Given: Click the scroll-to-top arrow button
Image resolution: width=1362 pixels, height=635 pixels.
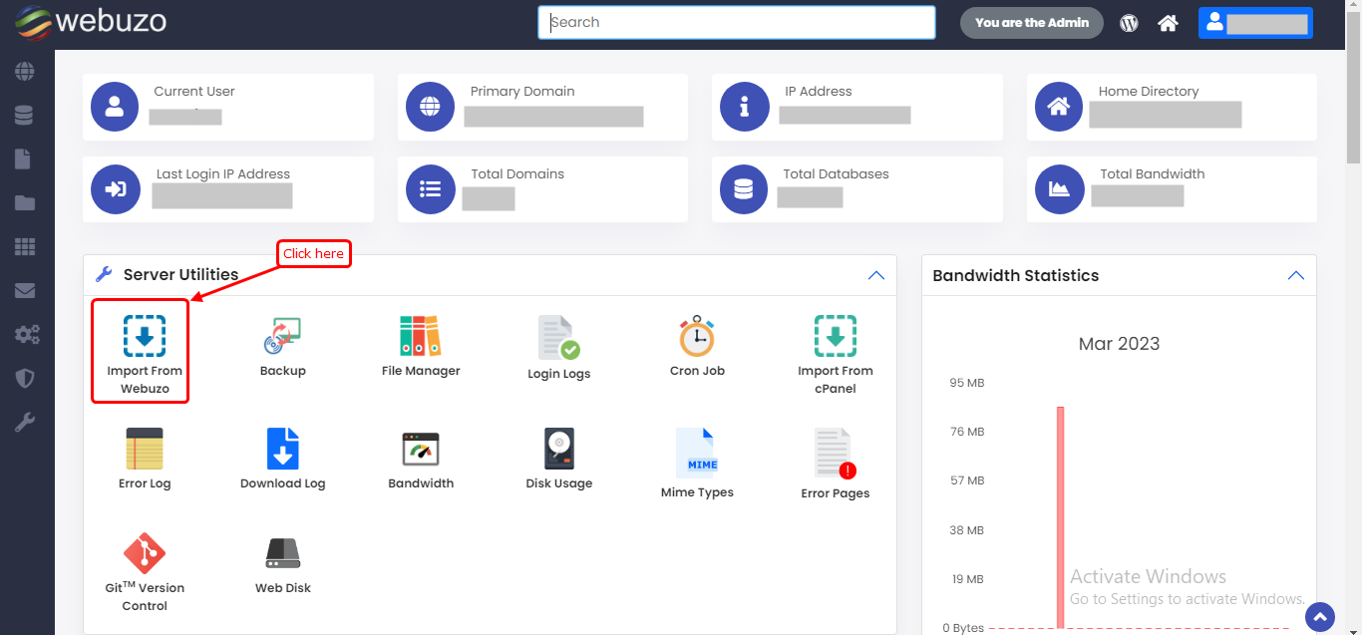Looking at the screenshot, I should coord(1319,617).
